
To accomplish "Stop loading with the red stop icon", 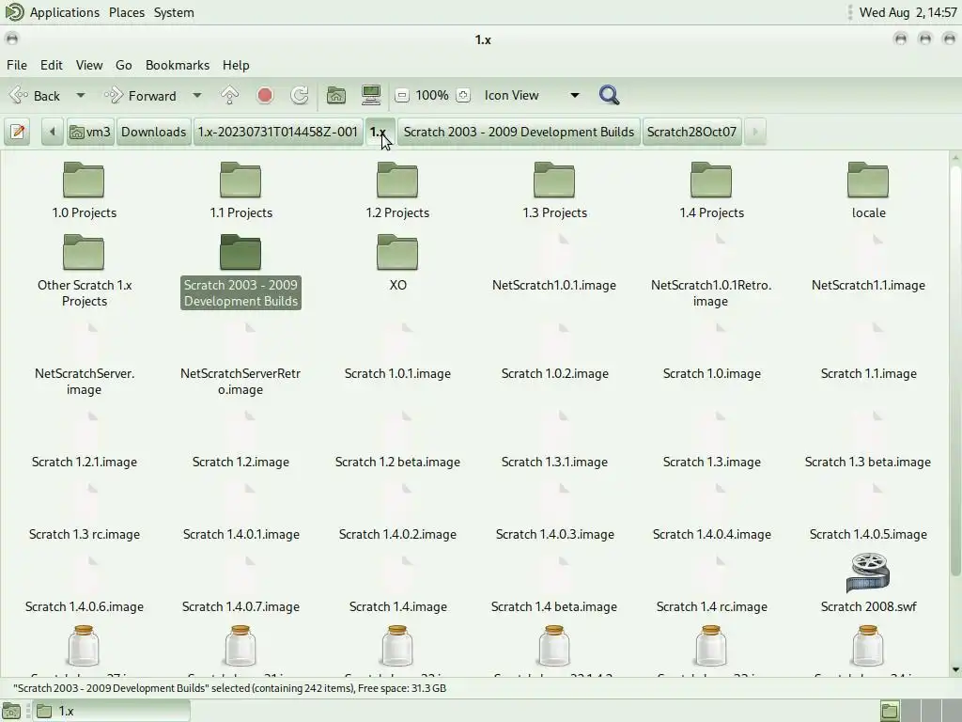I will click(x=265, y=95).
